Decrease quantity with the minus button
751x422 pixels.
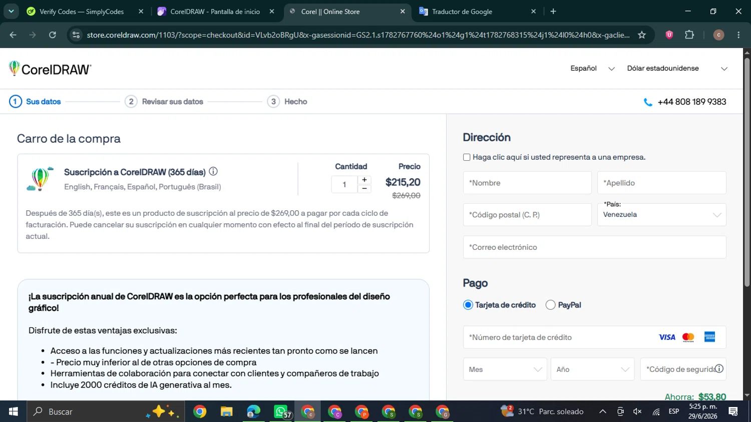364,189
